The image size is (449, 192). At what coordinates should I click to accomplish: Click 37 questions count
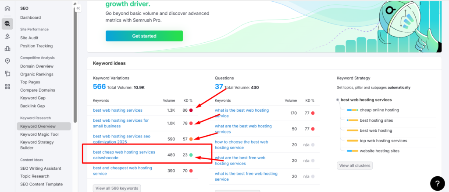219,86
